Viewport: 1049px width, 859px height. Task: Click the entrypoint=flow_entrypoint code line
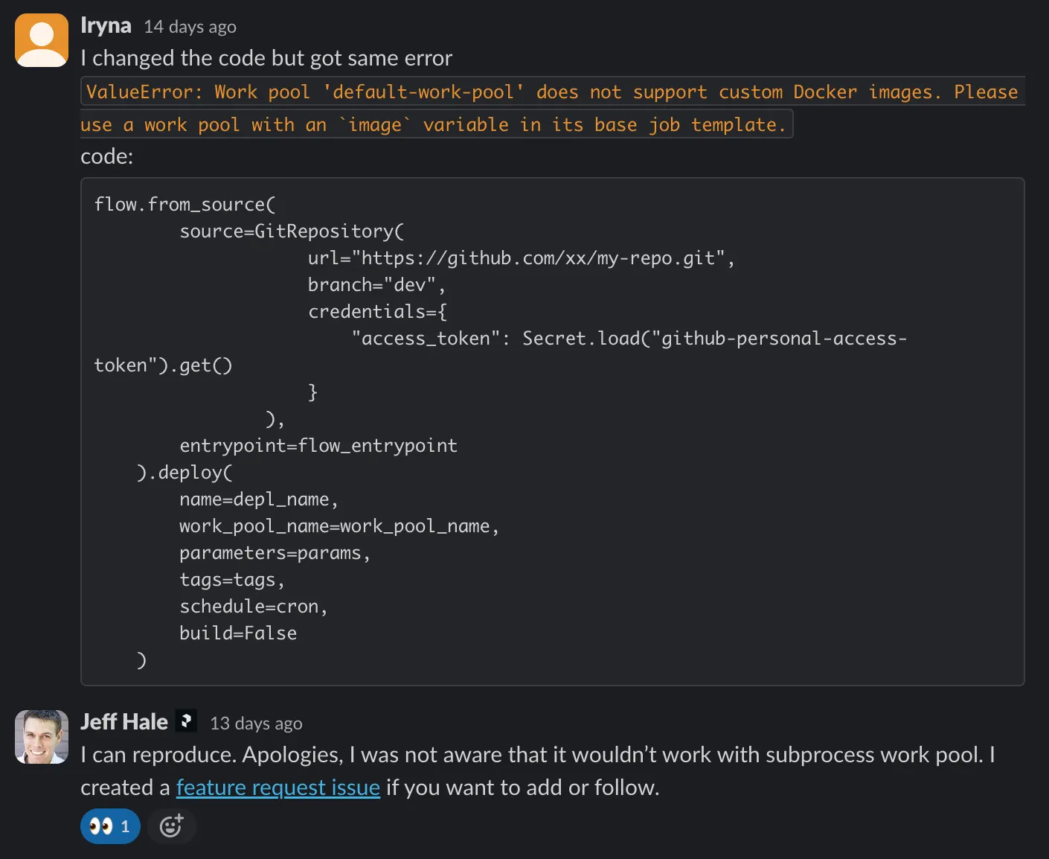point(318,446)
